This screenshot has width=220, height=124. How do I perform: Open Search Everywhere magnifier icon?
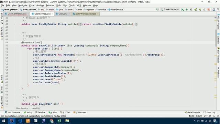(x=218, y=10)
